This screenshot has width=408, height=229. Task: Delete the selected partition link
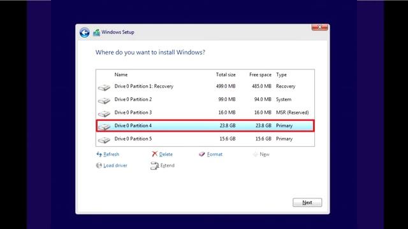(166, 154)
